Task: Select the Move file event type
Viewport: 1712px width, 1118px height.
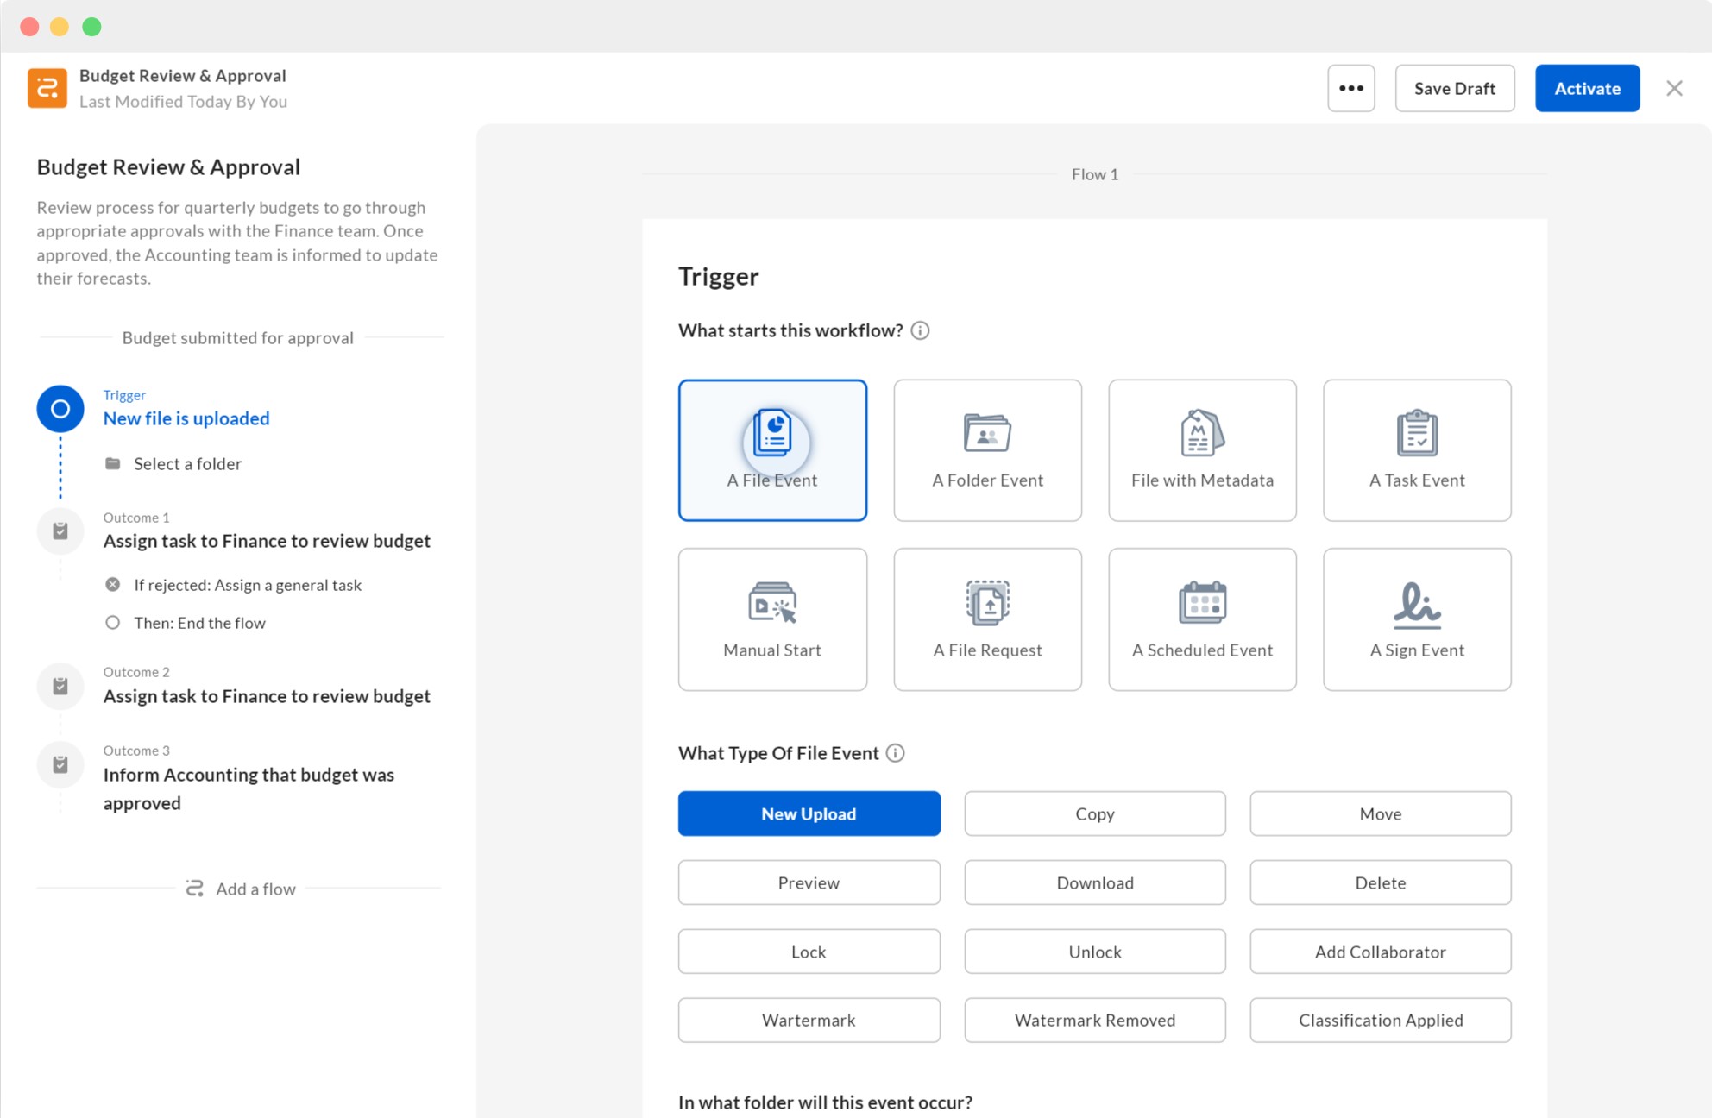Action: pos(1380,813)
